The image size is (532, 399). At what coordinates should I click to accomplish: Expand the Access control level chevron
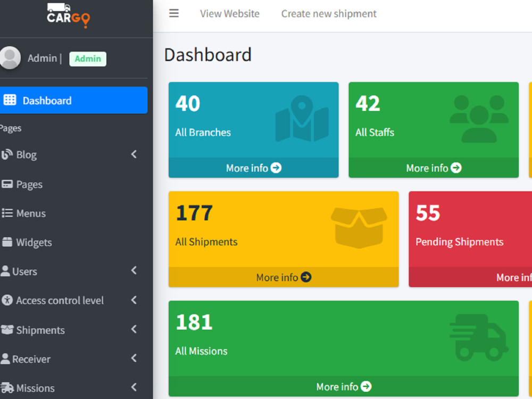(x=134, y=300)
